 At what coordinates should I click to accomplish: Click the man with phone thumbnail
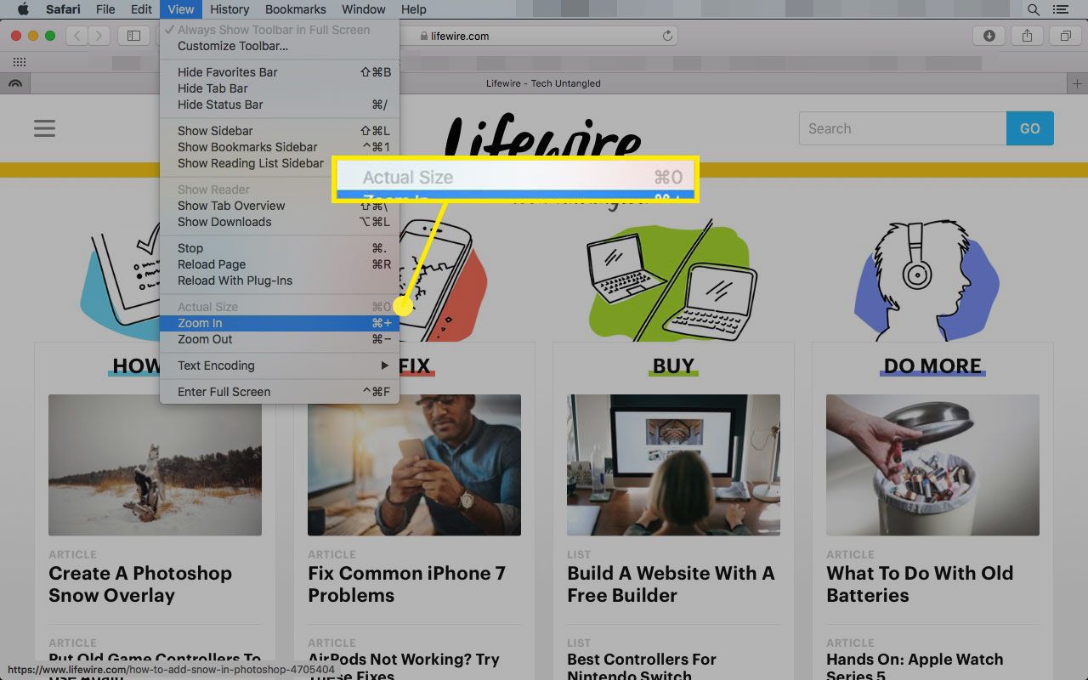414,465
